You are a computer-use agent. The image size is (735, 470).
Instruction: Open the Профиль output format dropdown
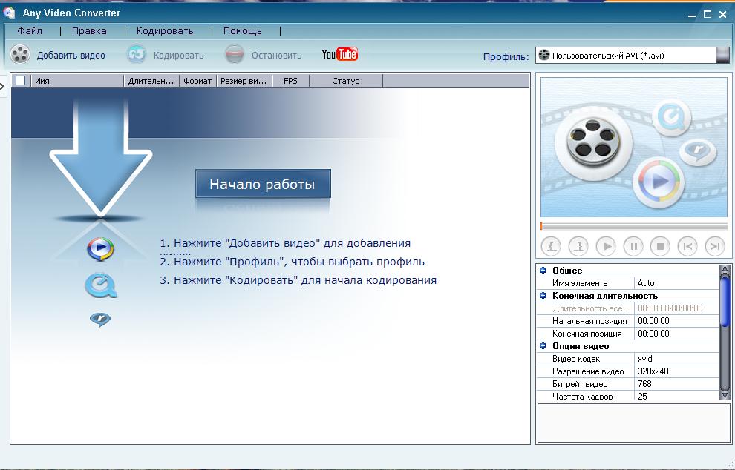coord(722,56)
